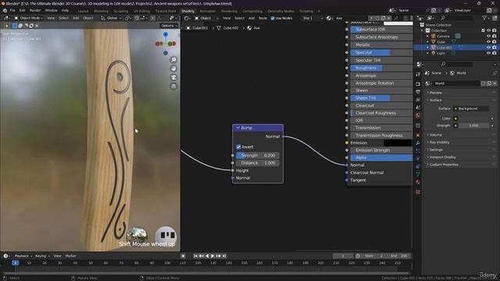The width and height of the screenshot is (500, 281).
Task: Open the File menu
Action: tap(12, 10)
